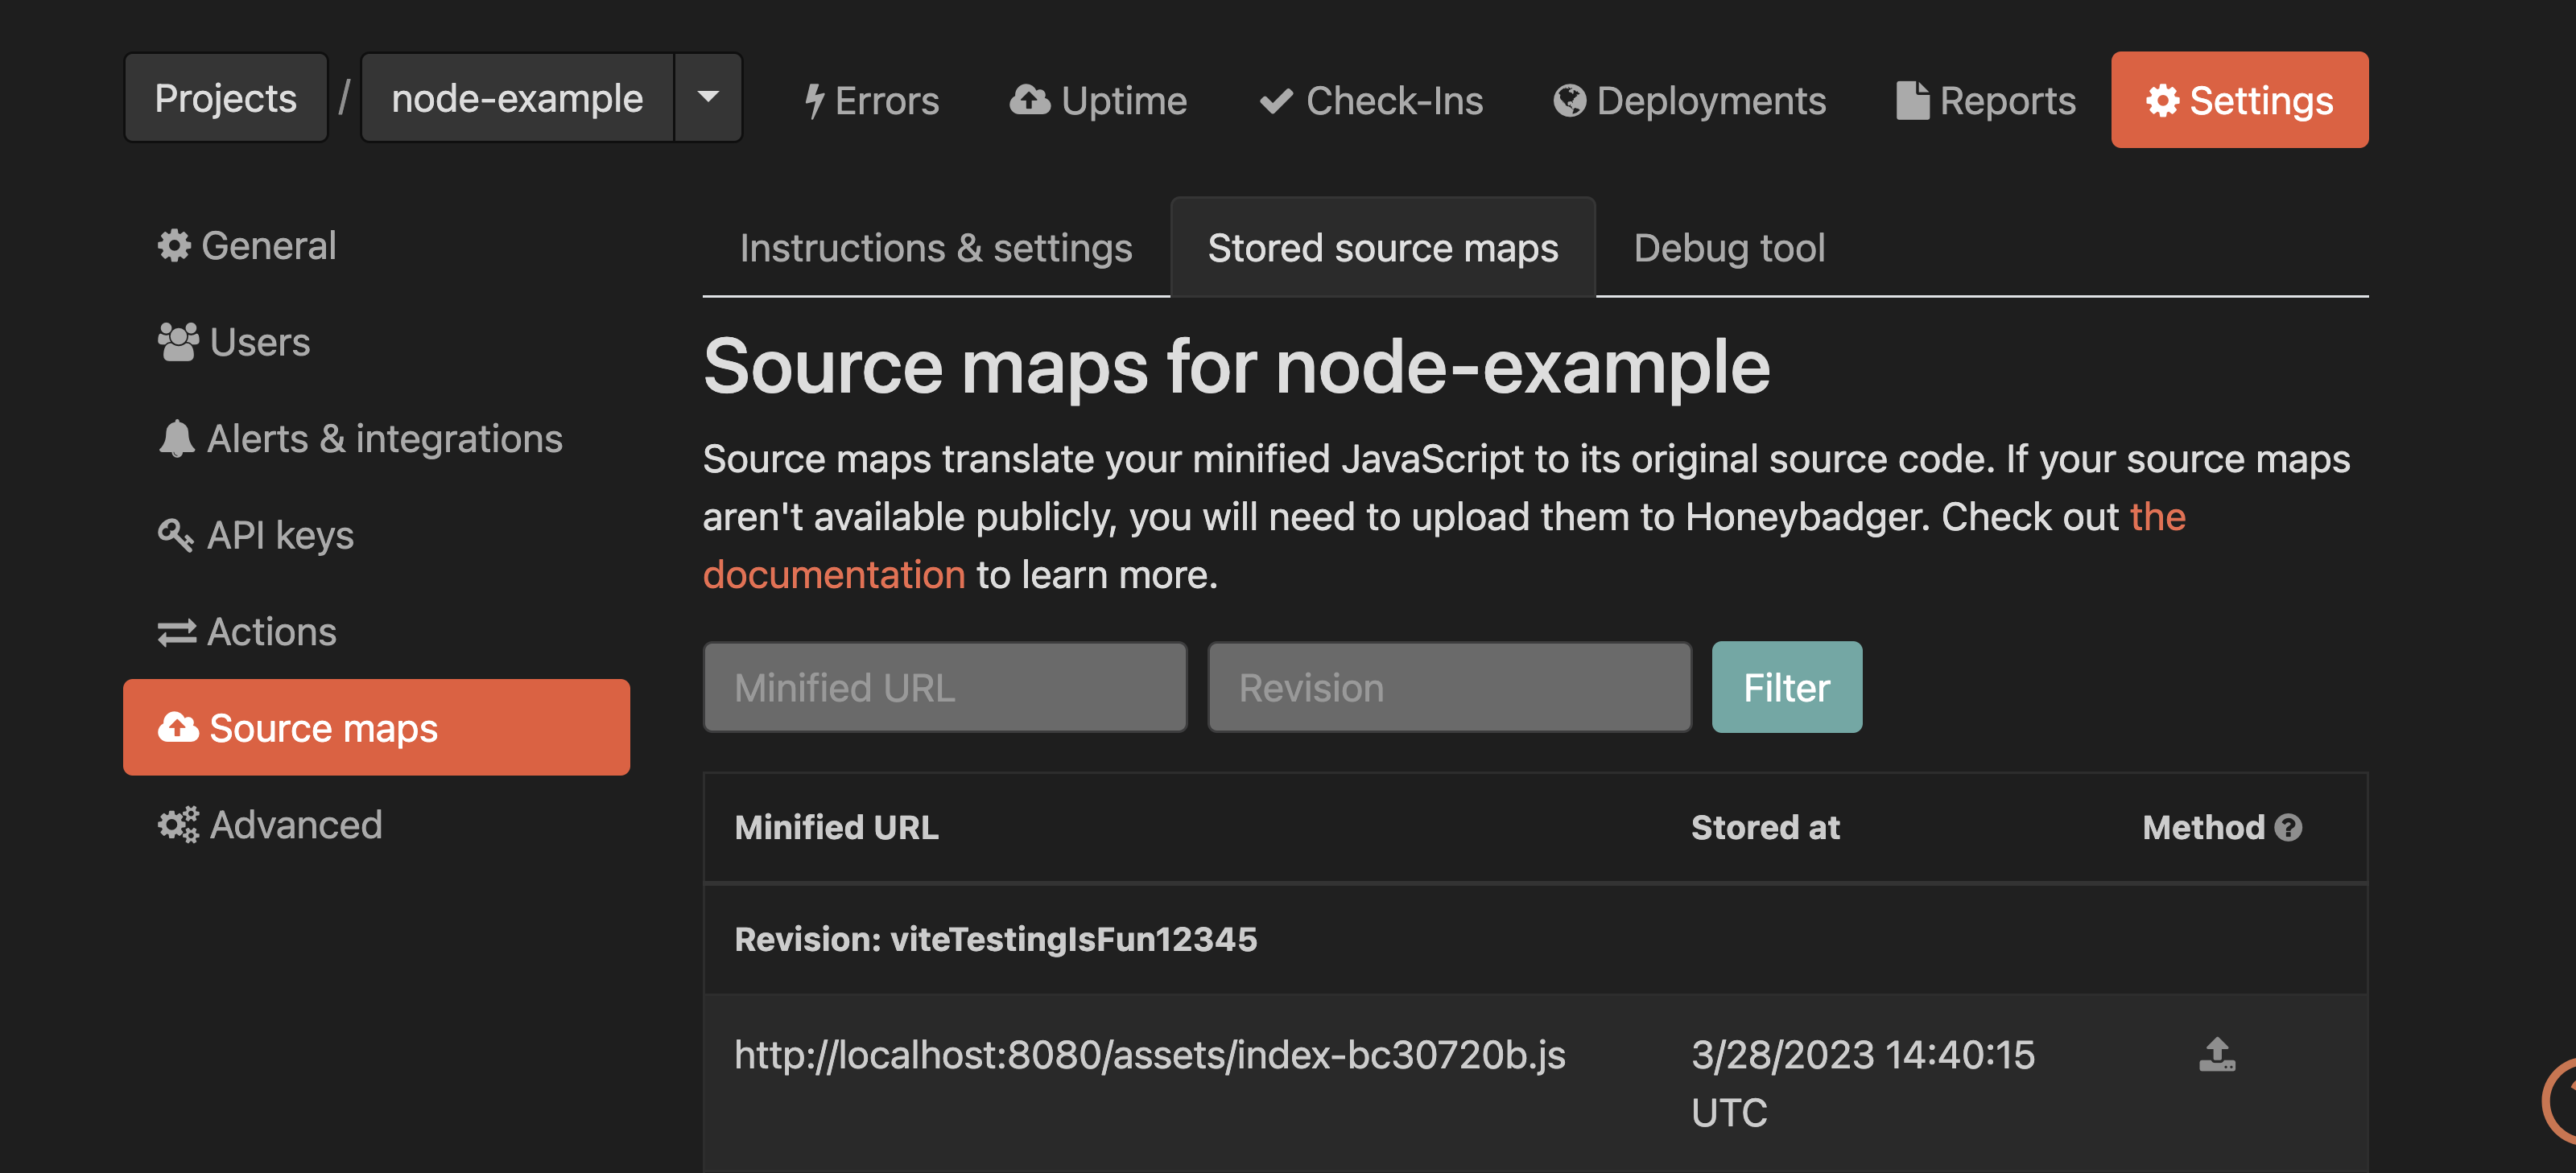Expand the node-example project dropdown
The image size is (2576, 1173).
[708, 98]
